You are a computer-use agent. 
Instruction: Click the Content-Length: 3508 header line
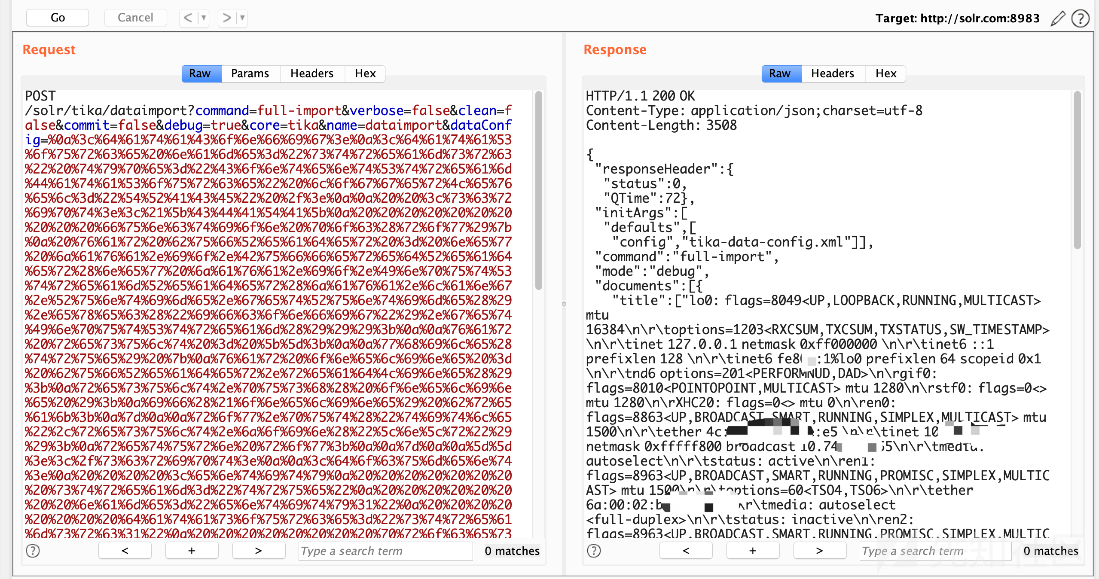pos(661,125)
